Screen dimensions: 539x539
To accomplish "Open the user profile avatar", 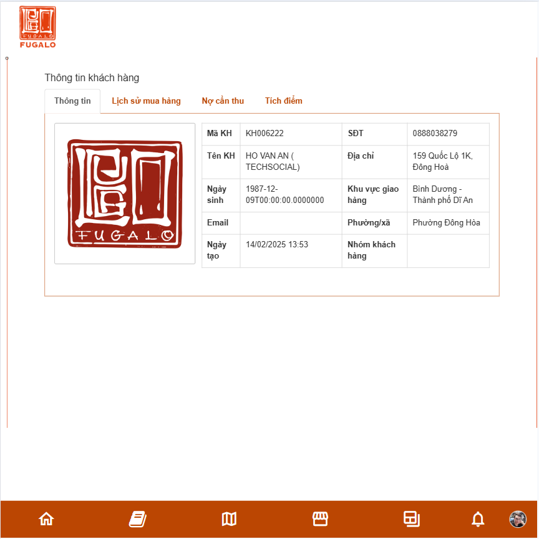I will (x=518, y=519).
